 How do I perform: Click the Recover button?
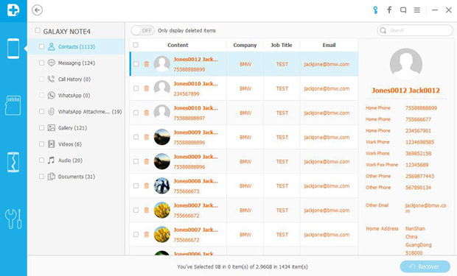coord(425,266)
